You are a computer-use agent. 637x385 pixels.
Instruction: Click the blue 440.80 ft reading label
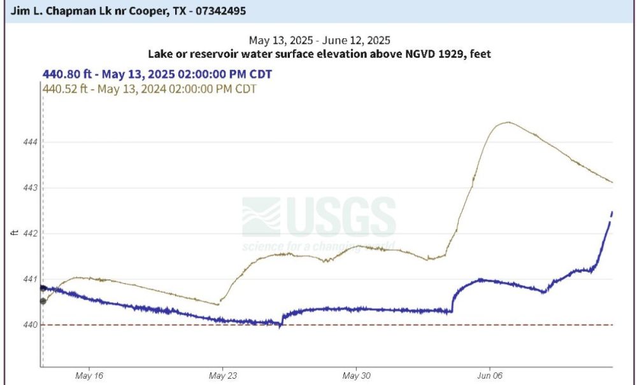tap(157, 74)
